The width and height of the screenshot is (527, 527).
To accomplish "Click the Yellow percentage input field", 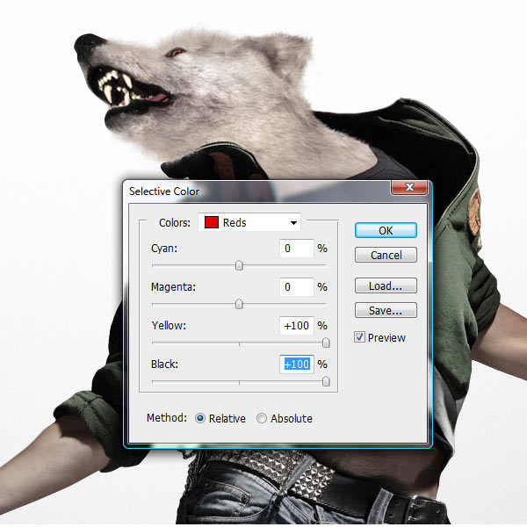I will point(297,325).
